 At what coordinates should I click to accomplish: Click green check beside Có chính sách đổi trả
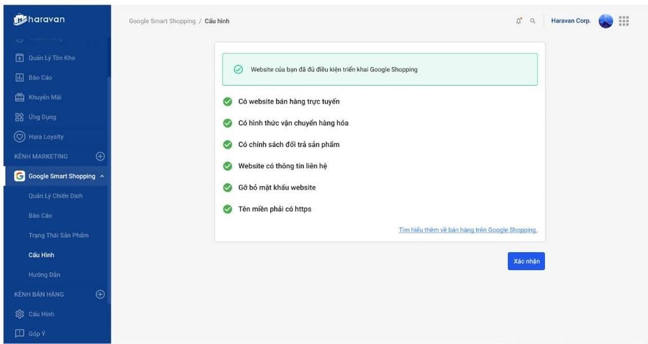click(227, 145)
